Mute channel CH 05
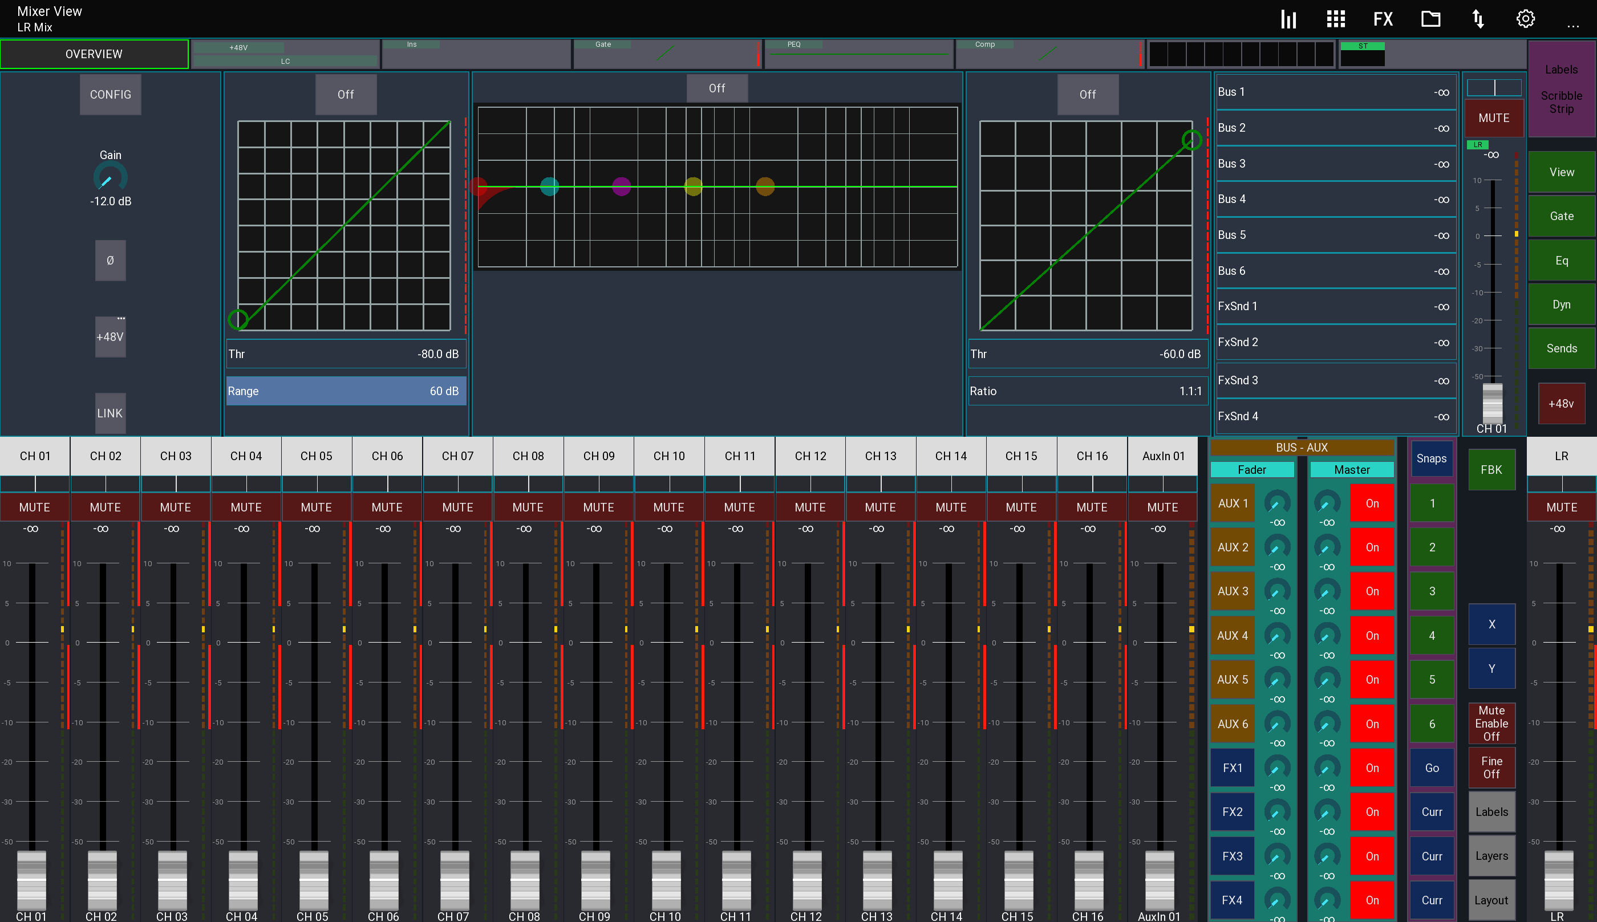The height and width of the screenshot is (922, 1597). (x=316, y=507)
